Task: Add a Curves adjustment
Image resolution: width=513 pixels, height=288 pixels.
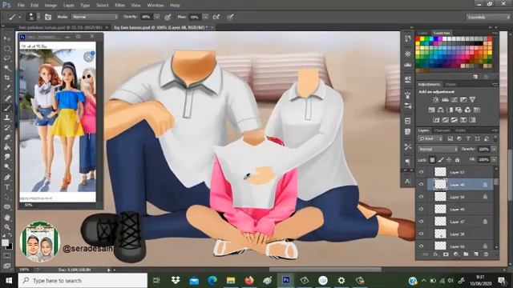Action: pos(454,99)
